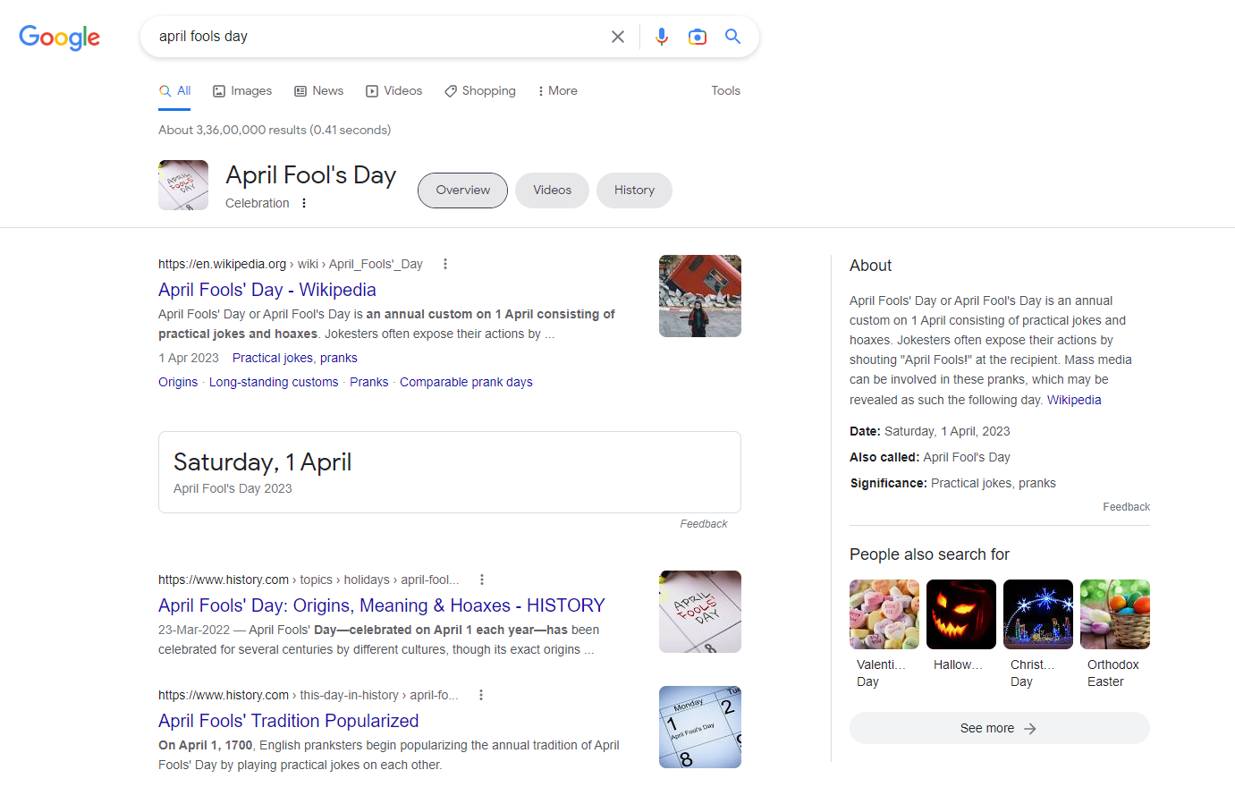Open the Origins sitelink
1235x787 pixels.
pyautogui.click(x=178, y=382)
